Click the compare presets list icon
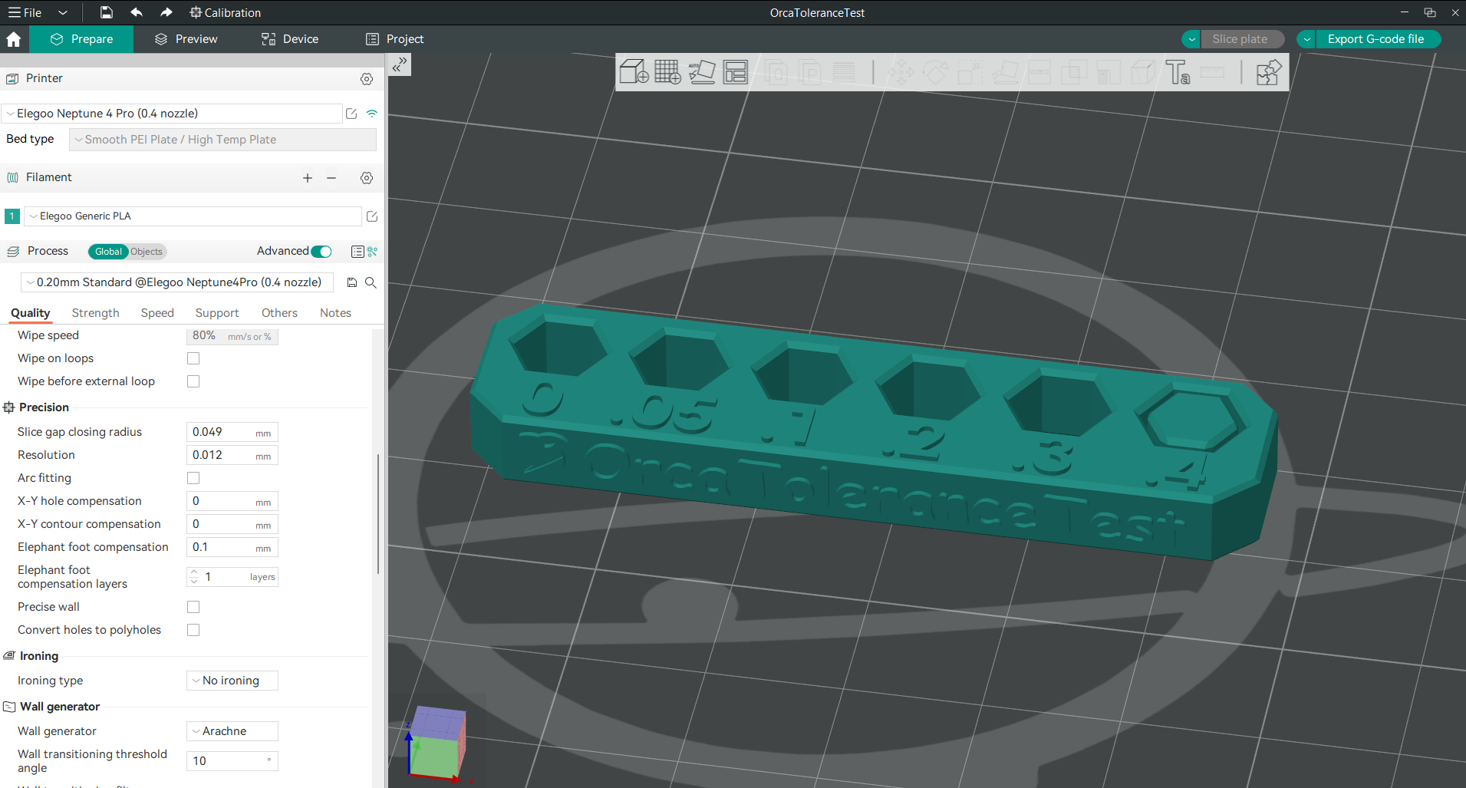The height and width of the screenshot is (788, 1466). pyautogui.click(x=357, y=252)
